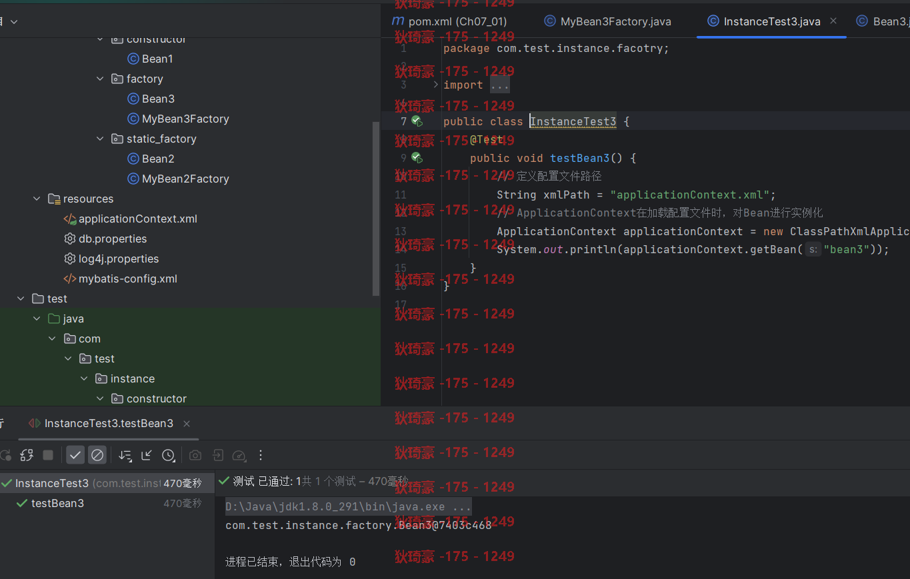
Task: Collapse the com package under test
Action: coord(53,338)
